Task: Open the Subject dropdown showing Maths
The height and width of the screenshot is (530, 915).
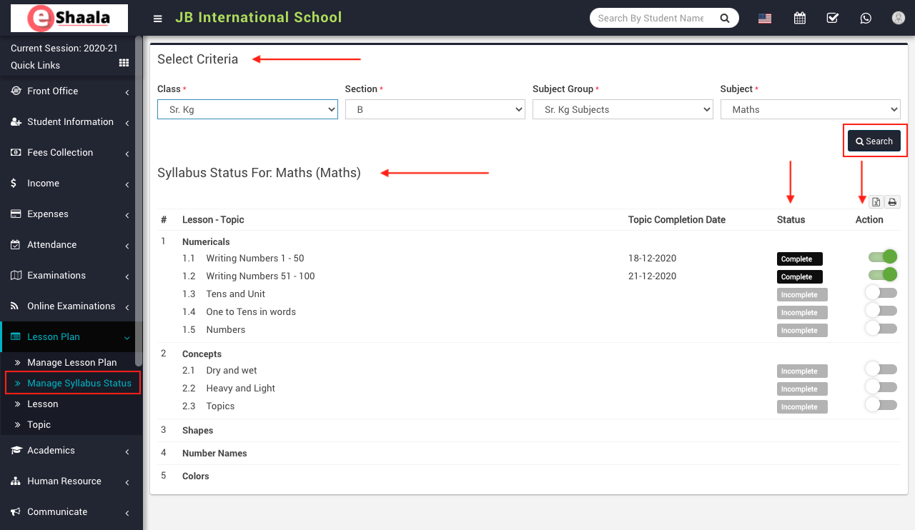Action: point(810,109)
